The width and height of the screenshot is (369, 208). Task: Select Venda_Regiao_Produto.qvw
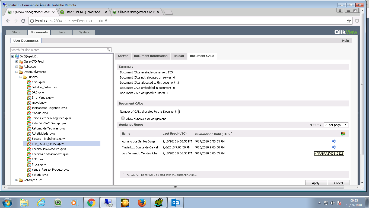coord(50,170)
